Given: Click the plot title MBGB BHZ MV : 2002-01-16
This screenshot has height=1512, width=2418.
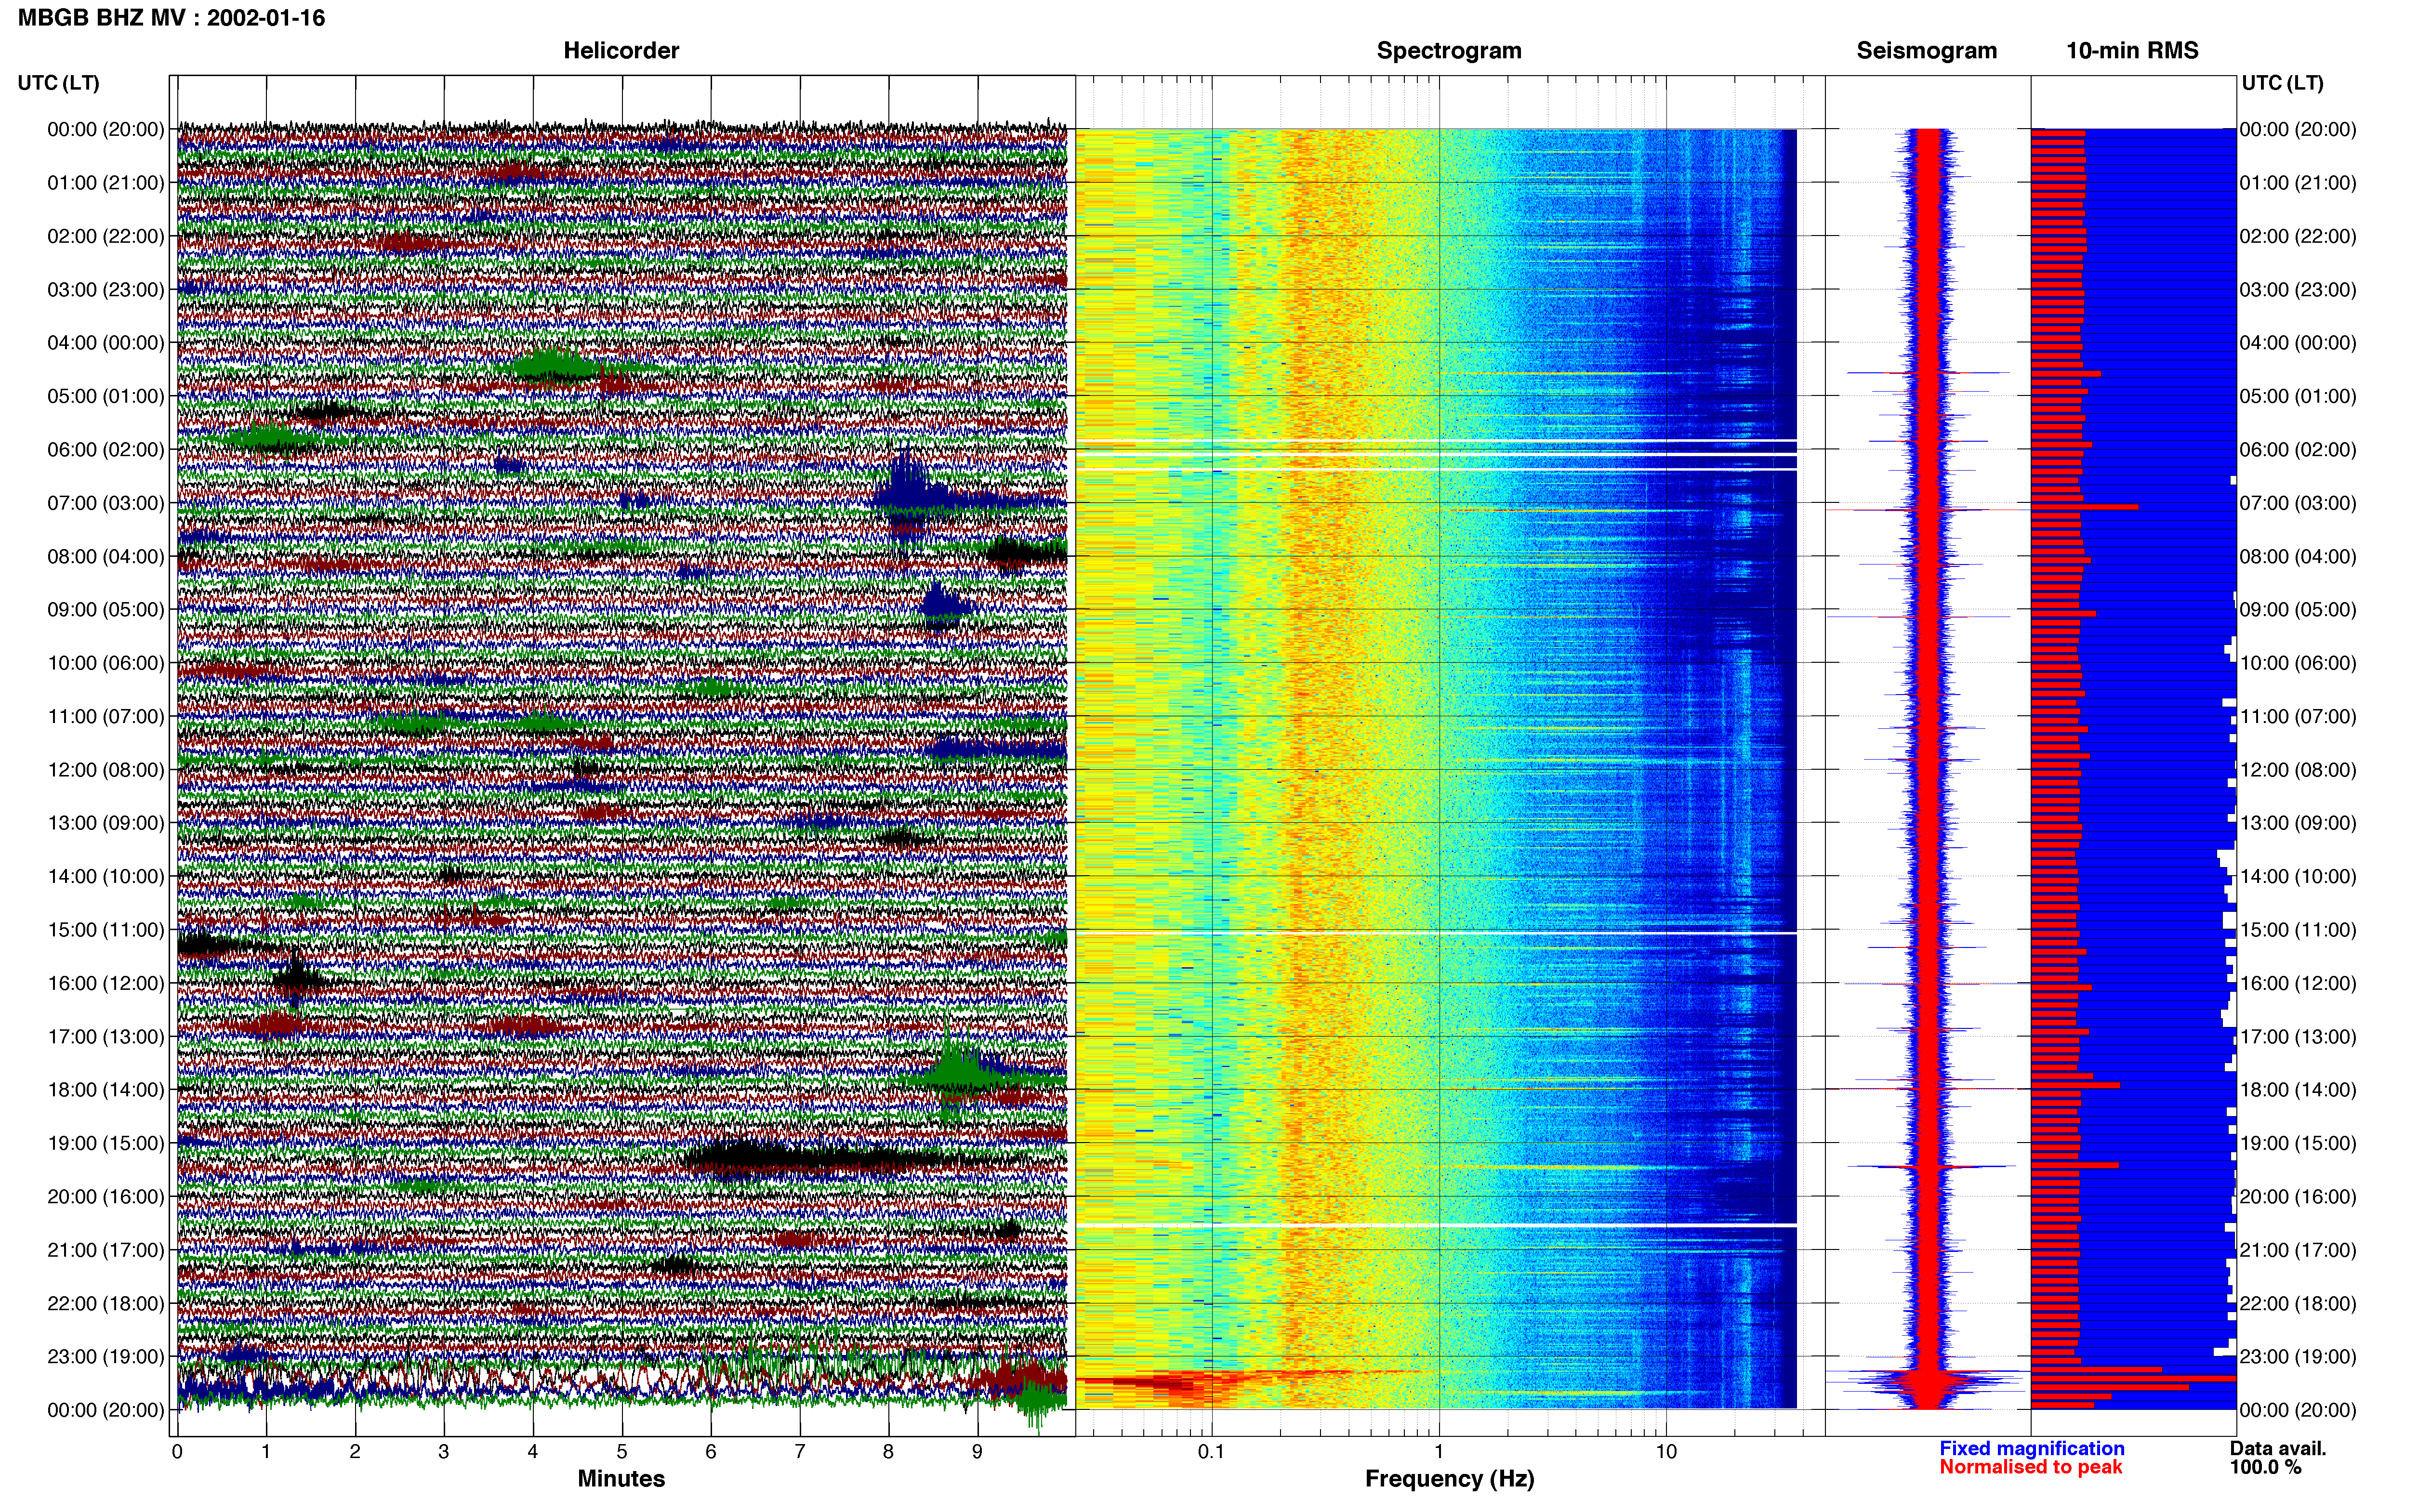Looking at the screenshot, I should click(171, 18).
